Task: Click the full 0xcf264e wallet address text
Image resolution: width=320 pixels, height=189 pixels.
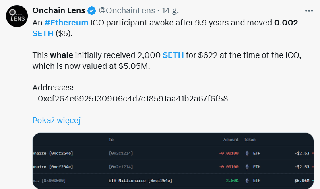Action: 133,99
